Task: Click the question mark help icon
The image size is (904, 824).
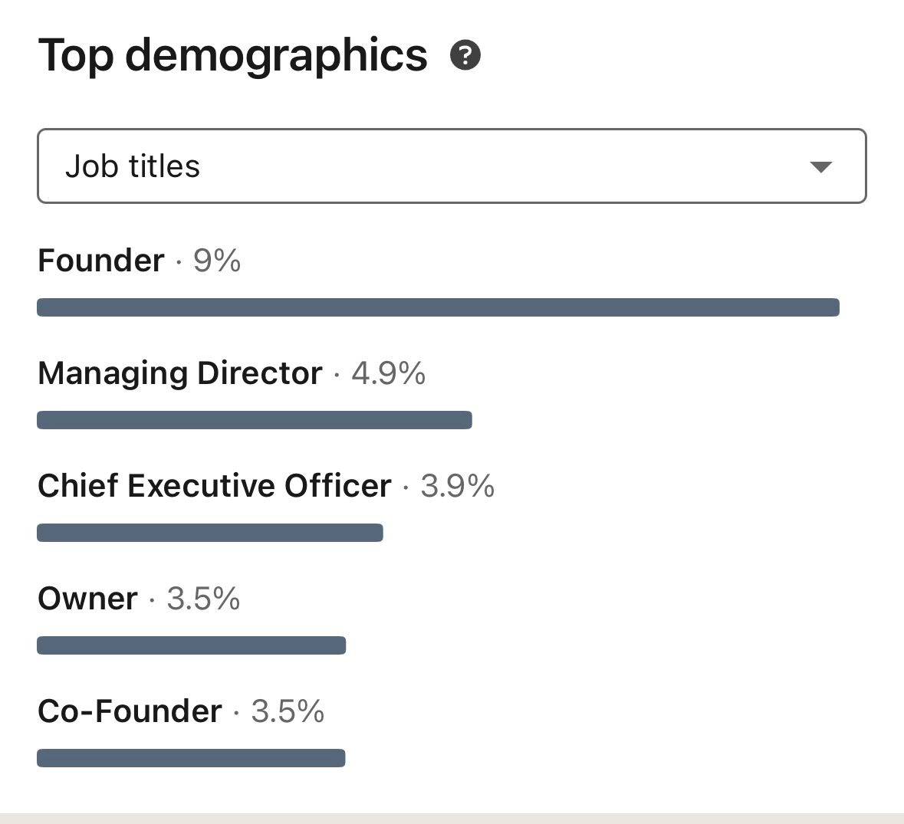Action: pyautogui.click(x=465, y=56)
